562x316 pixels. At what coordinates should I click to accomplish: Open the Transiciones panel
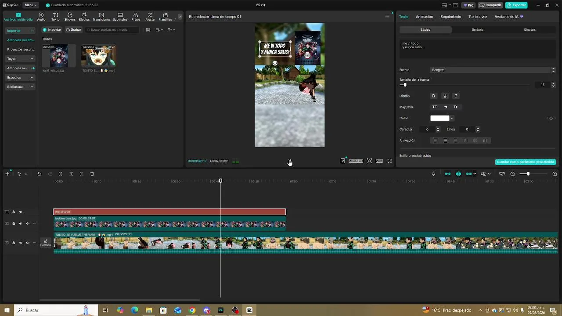tap(101, 17)
